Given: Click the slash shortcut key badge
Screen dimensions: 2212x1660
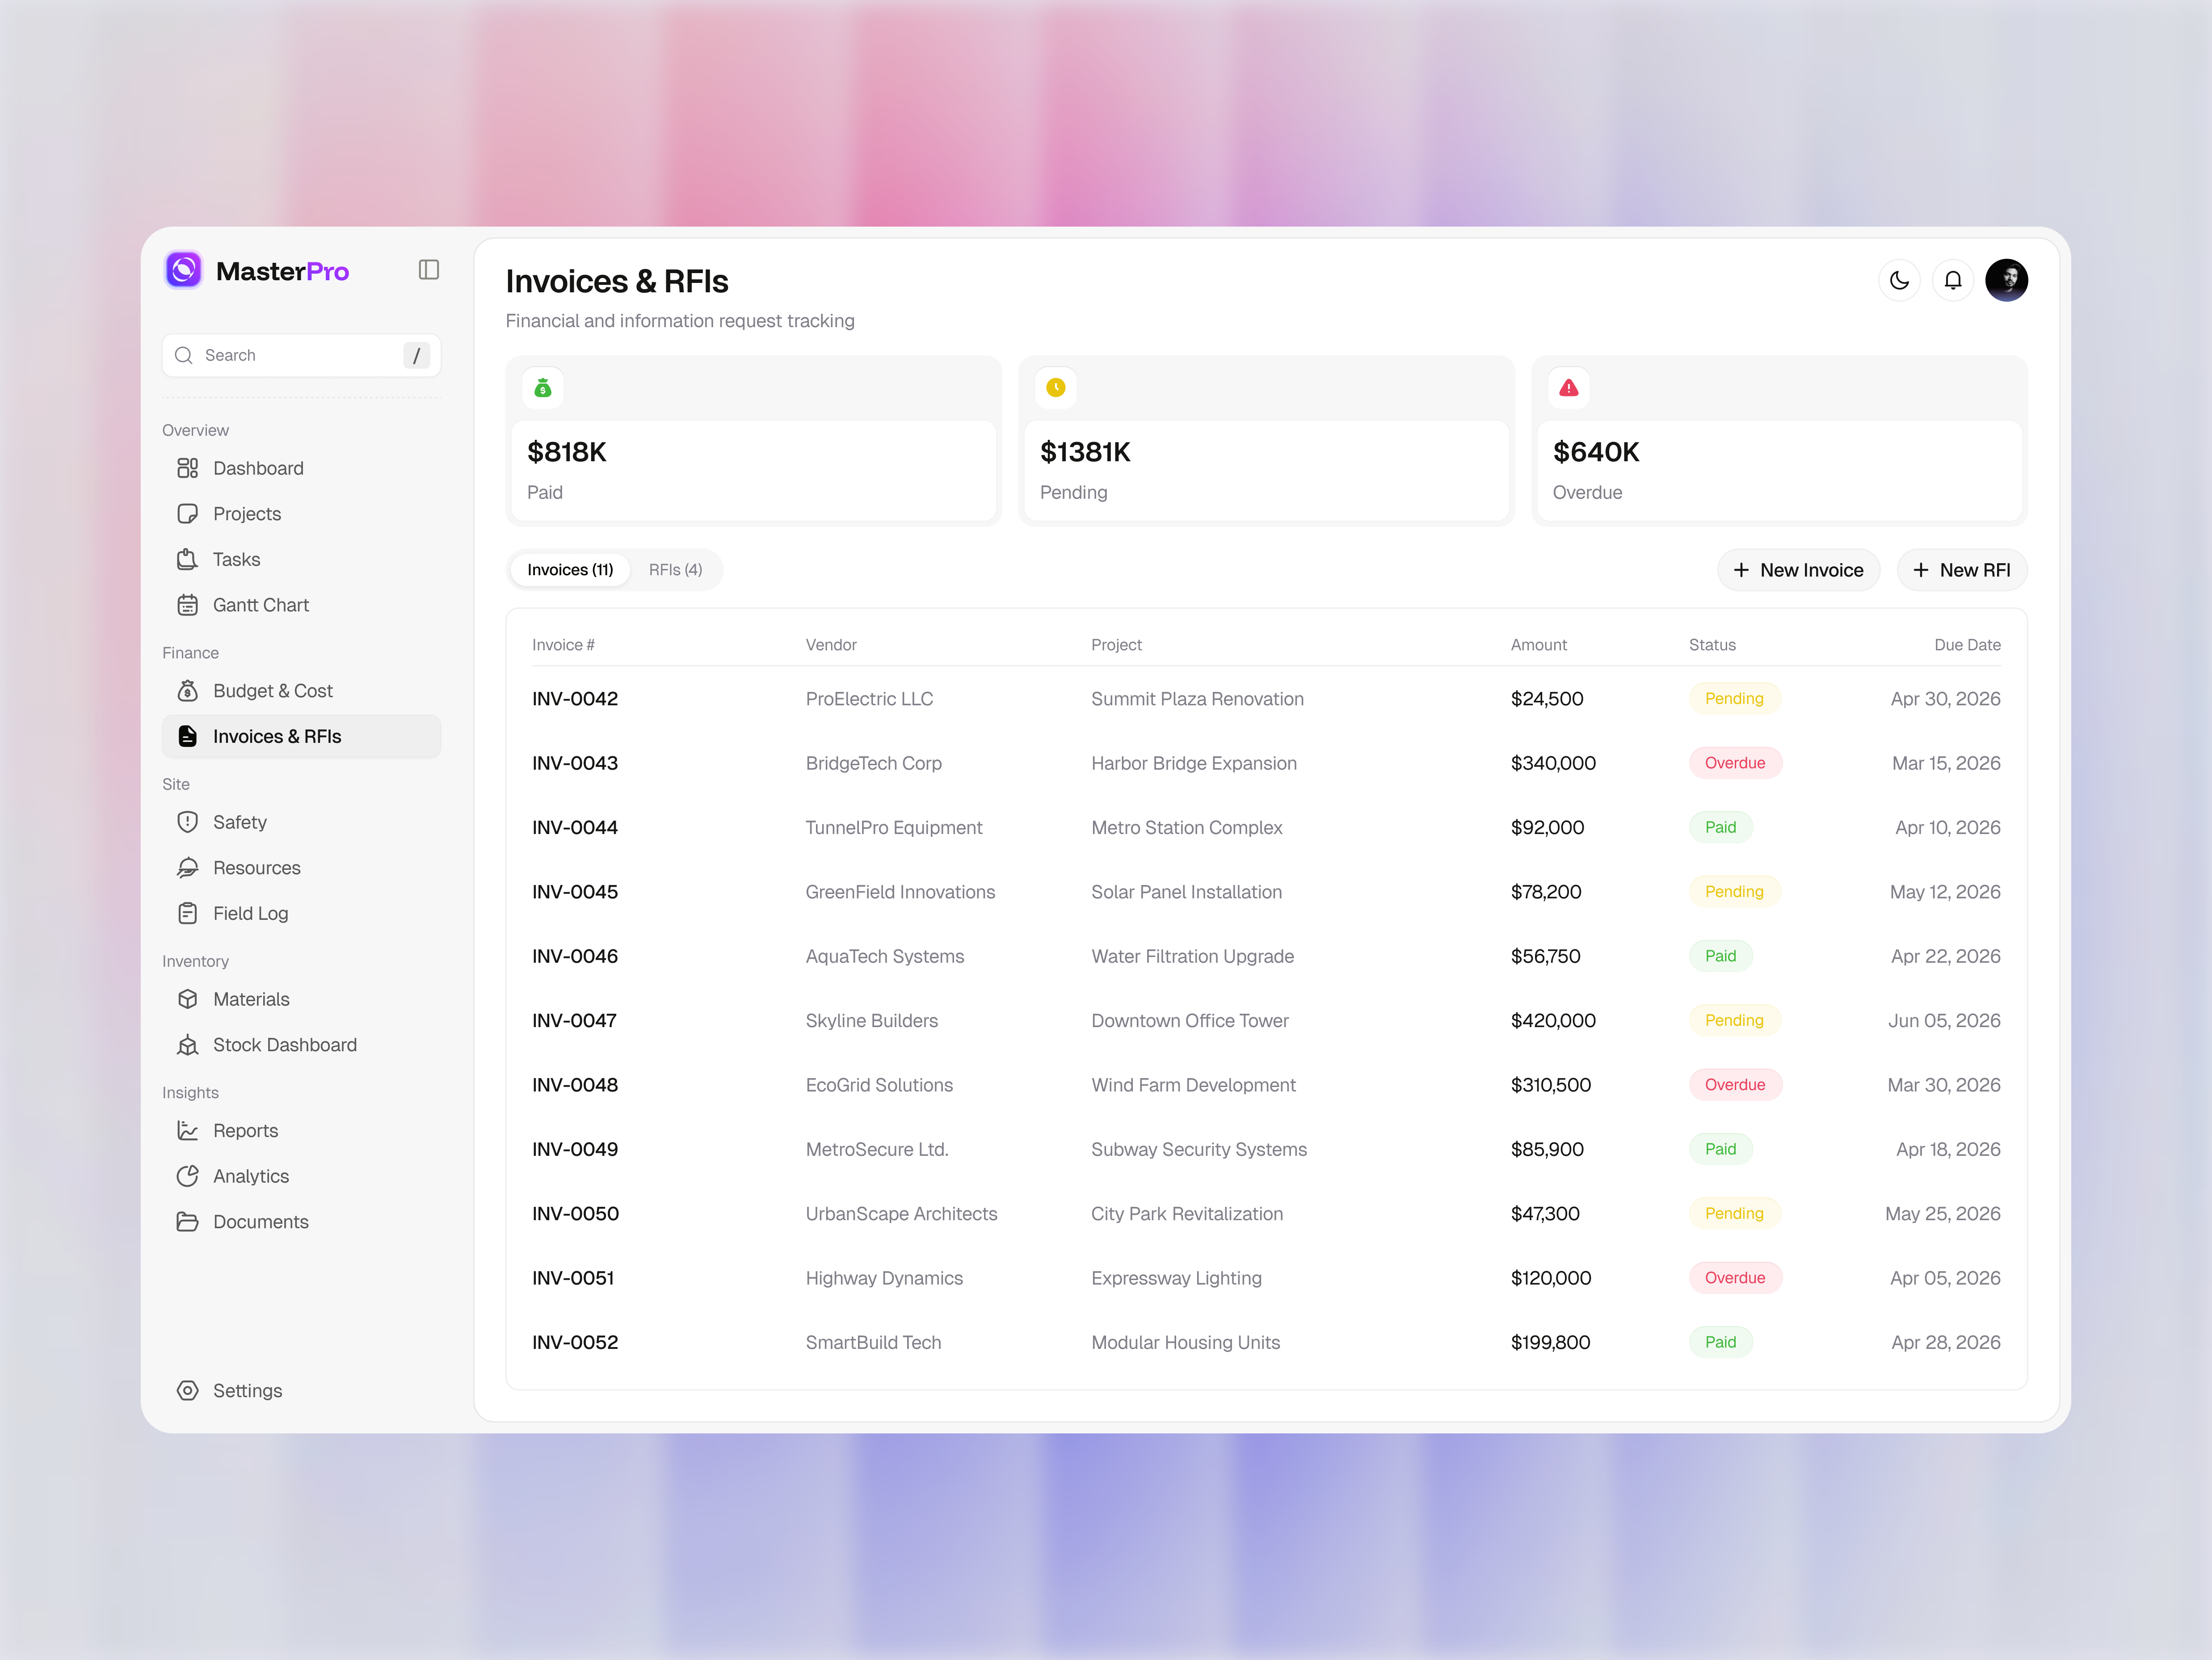Looking at the screenshot, I should (x=417, y=355).
